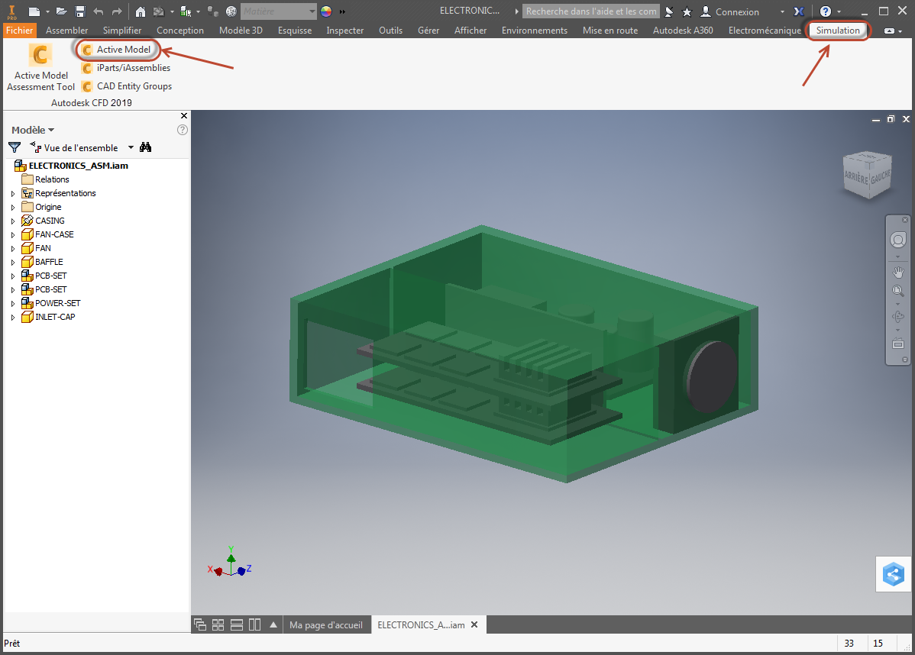Click the browser filter funnel icon
The image size is (915, 655).
15,147
